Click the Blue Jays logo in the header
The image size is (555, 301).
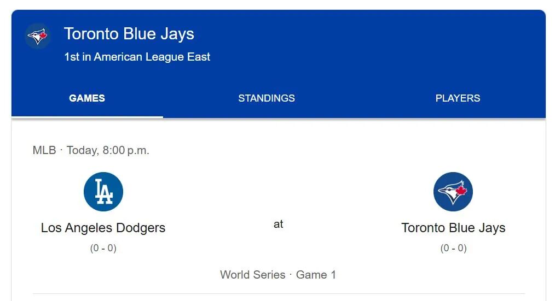(x=38, y=37)
